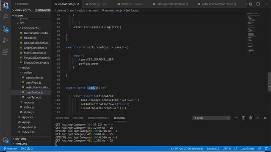
Task: Open the Explorer view in activity bar
Action: pos(6,5)
